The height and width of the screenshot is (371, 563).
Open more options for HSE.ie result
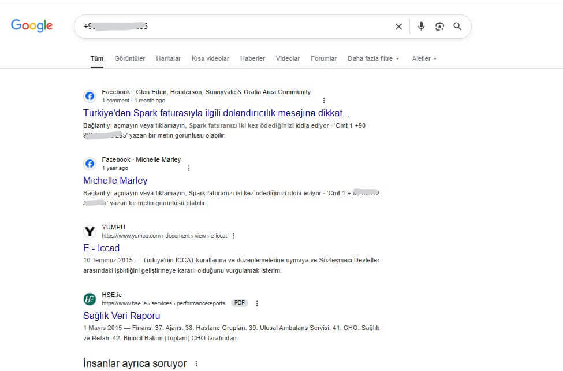pos(257,303)
